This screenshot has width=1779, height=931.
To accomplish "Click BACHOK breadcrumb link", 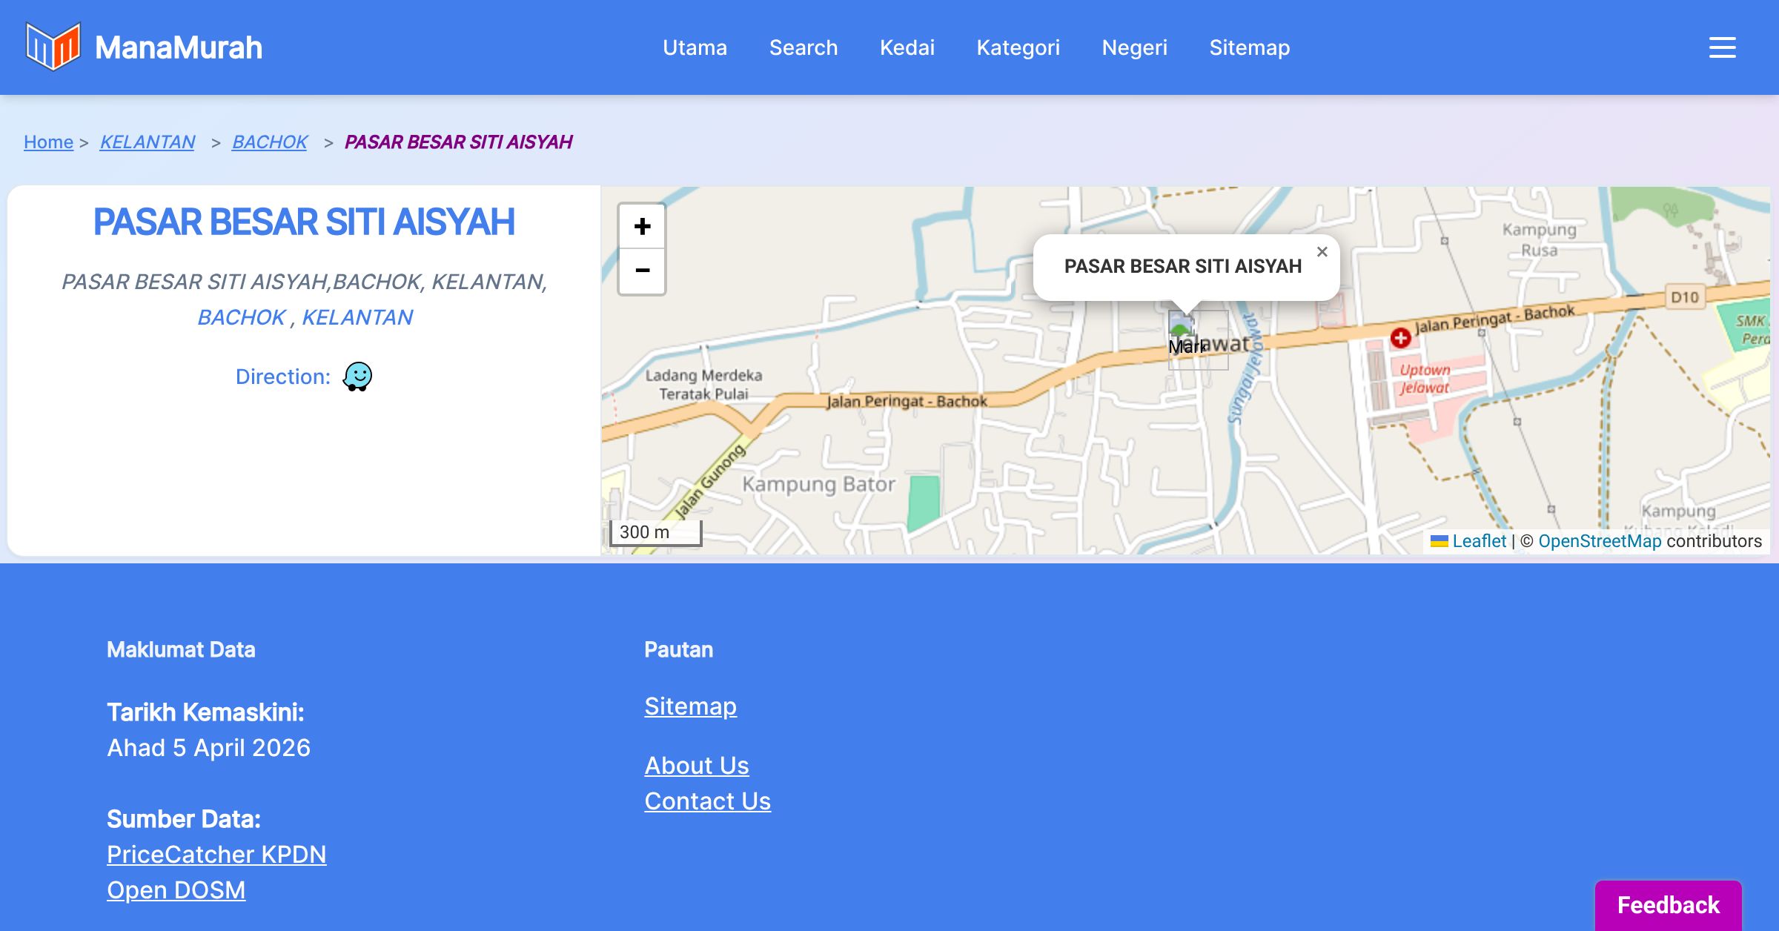I will 269,142.
